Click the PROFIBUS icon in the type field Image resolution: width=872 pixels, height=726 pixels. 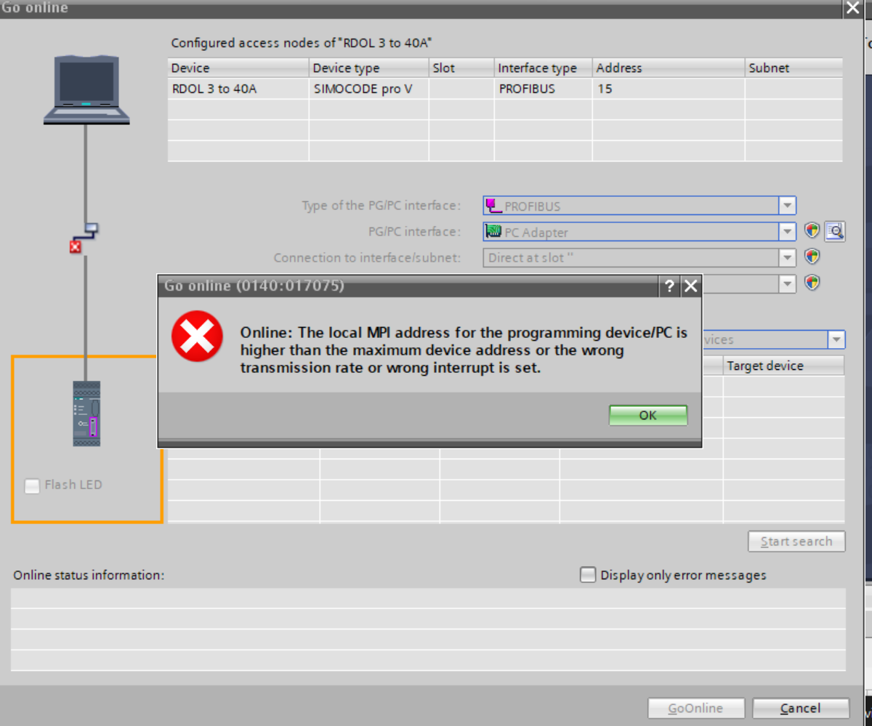click(494, 206)
